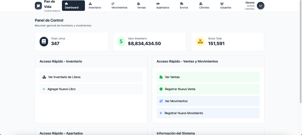Open the Ver Movimientos shortcut

click(208, 101)
